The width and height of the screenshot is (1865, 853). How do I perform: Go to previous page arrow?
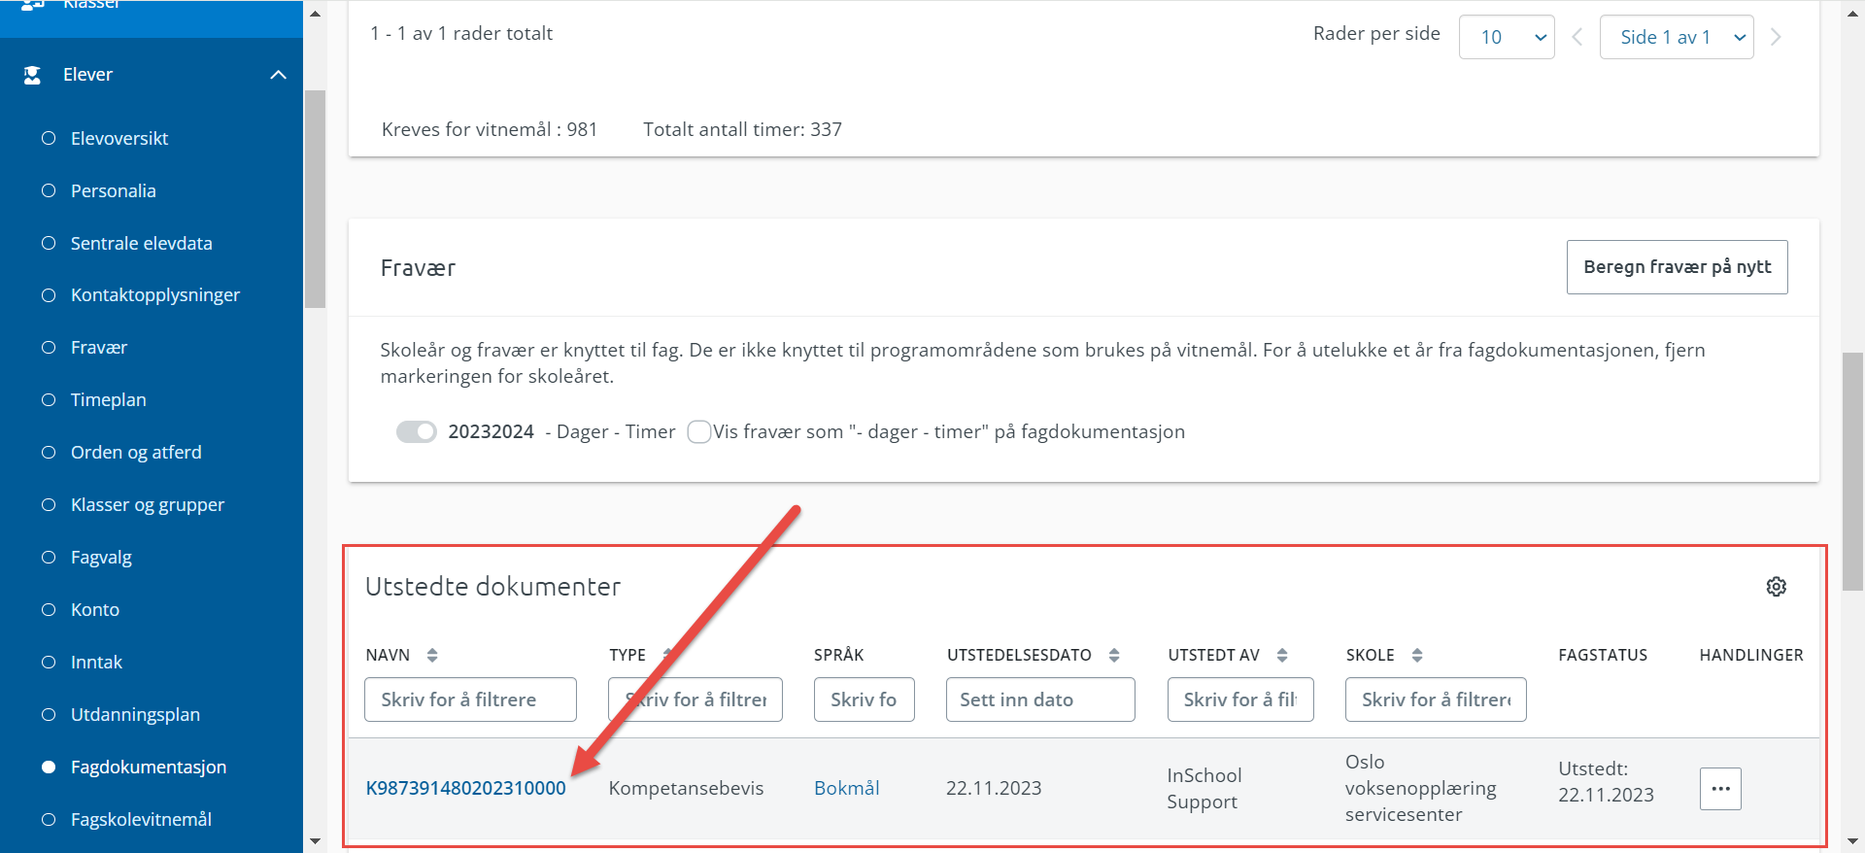(x=1577, y=37)
